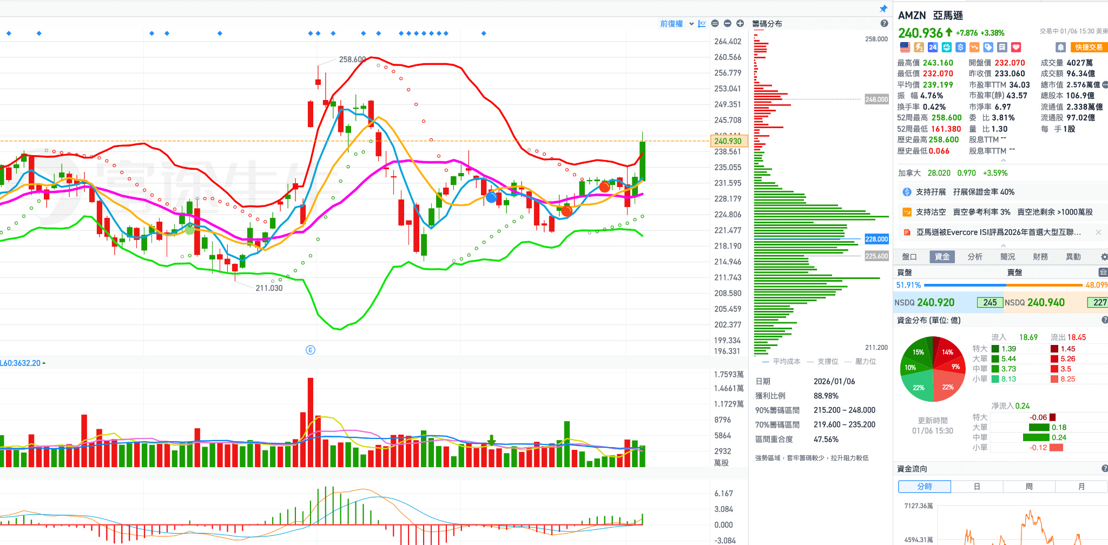Click the 支持沽空 short selling row
The image size is (1108, 545).
click(1004, 212)
